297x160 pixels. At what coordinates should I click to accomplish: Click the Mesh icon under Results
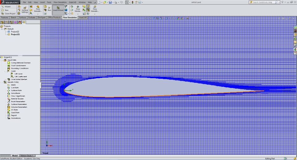(x=9, y=85)
